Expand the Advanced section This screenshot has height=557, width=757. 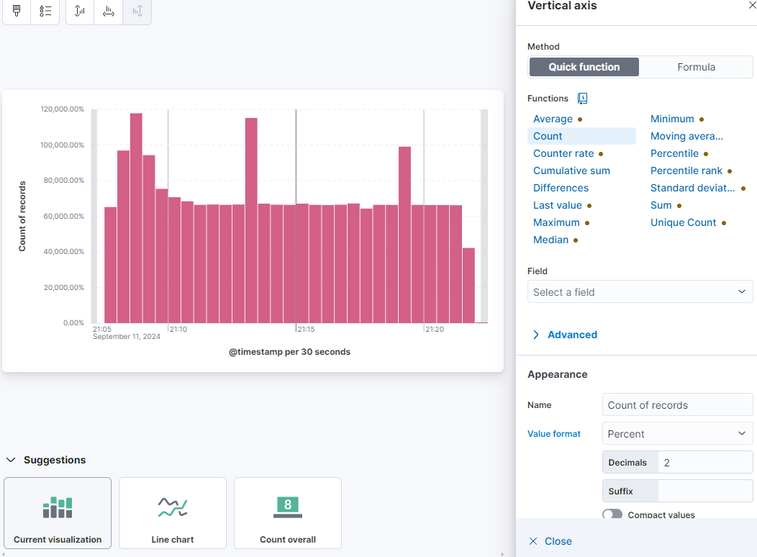[x=566, y=334]
